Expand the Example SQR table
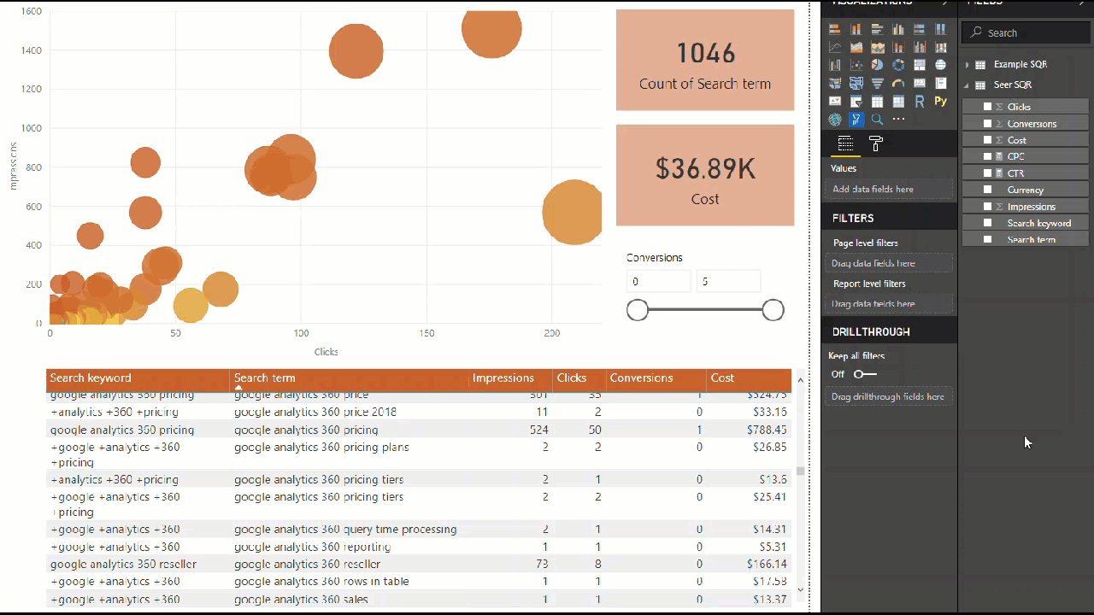The height and width of the screenshot is (615, 1094). click(968, 65)
